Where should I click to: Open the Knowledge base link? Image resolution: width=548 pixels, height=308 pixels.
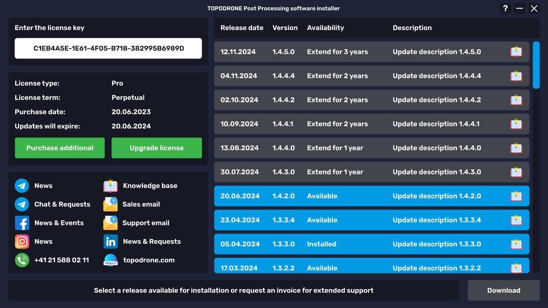click(x=150, y=186)
